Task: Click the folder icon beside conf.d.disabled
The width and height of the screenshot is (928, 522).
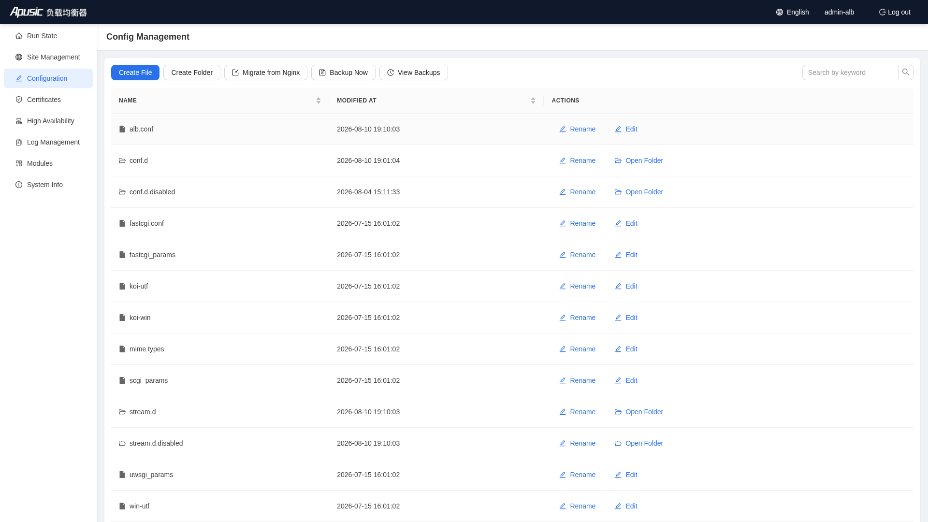Action: pyautogui.click(x=122, y=192)
